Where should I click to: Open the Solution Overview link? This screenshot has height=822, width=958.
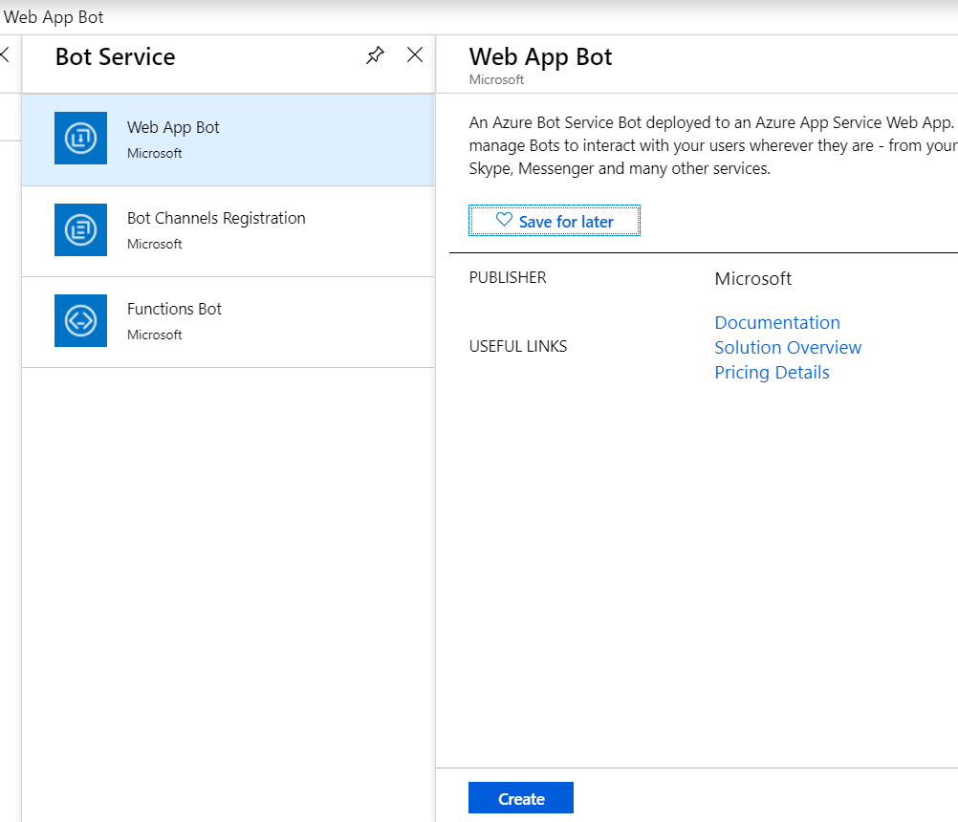[x=788, y=347]
